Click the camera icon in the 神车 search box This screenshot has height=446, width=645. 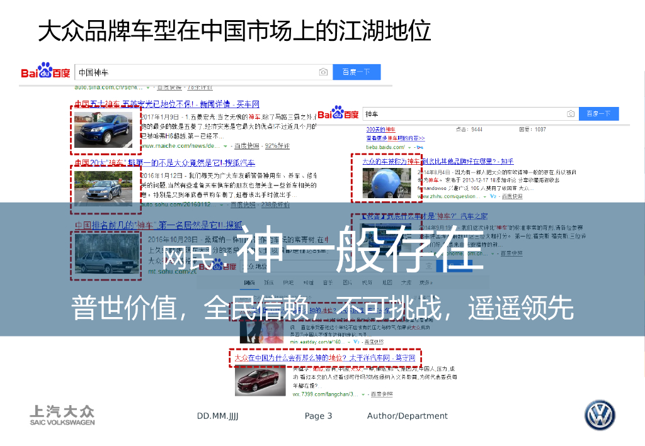[x=571, y=114]
